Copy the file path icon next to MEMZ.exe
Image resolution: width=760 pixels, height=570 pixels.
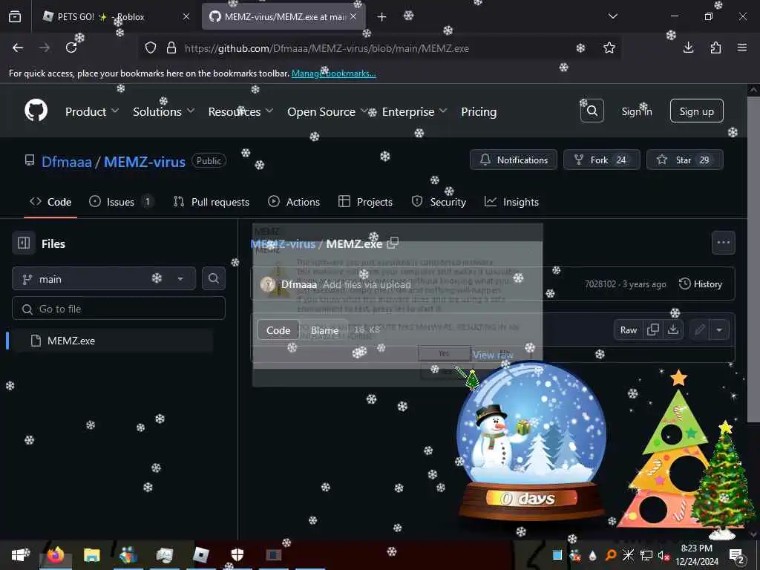pyautogui.click(x=393, y=243)
